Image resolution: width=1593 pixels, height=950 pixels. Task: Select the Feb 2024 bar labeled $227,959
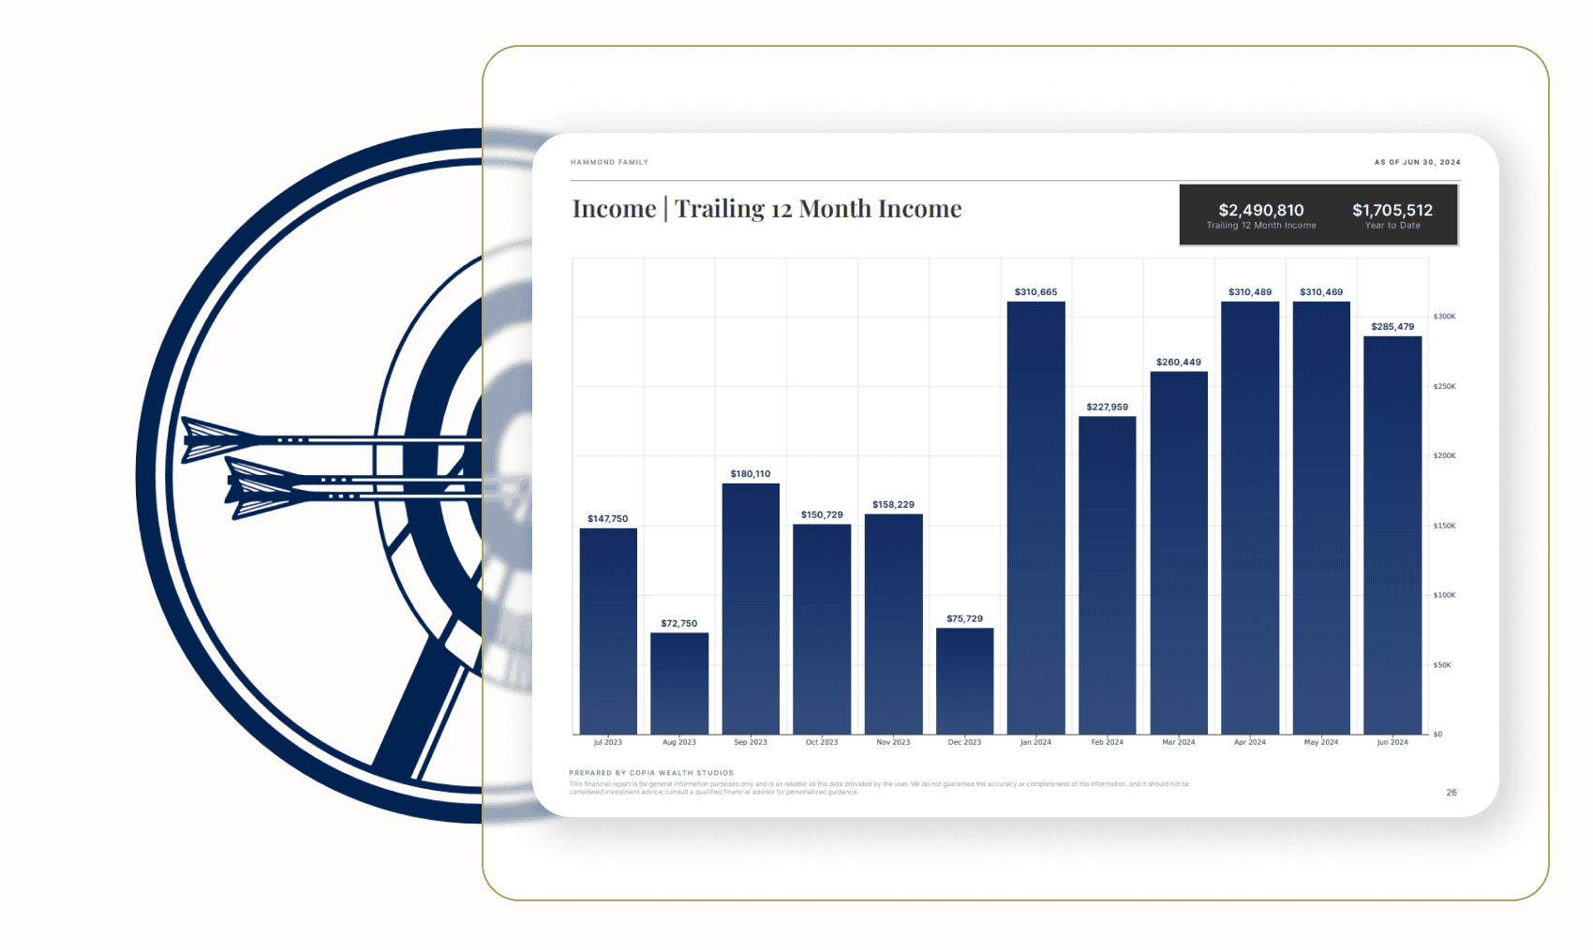(1107, 575)
